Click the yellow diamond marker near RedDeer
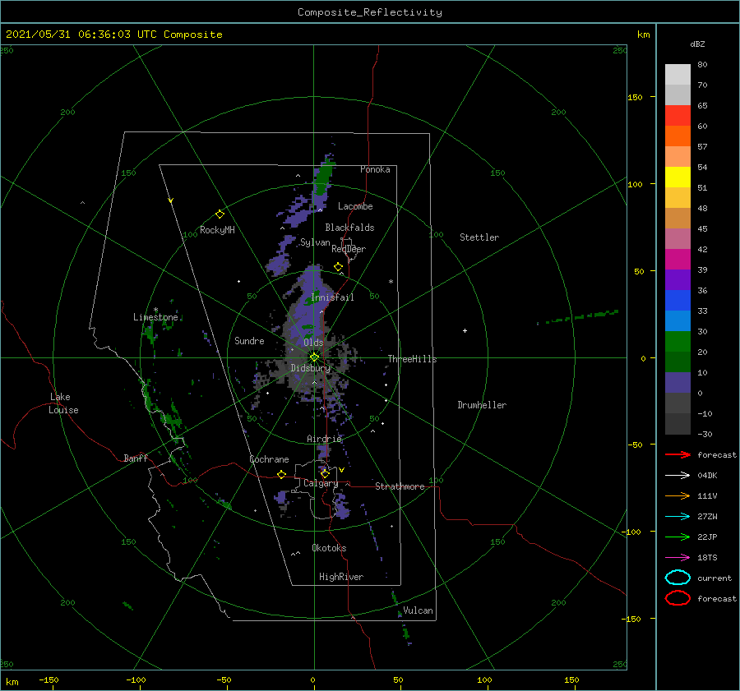This screenshot has height=691, width=740. 338,267
